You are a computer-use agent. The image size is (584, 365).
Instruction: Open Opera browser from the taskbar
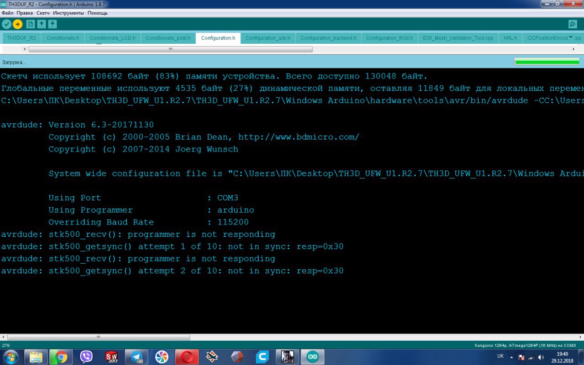tap(187, 357)
